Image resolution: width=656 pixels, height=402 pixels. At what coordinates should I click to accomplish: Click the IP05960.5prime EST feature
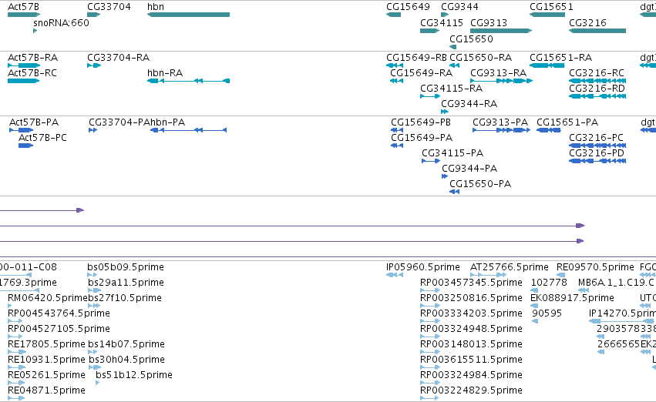tap(395, 275)
